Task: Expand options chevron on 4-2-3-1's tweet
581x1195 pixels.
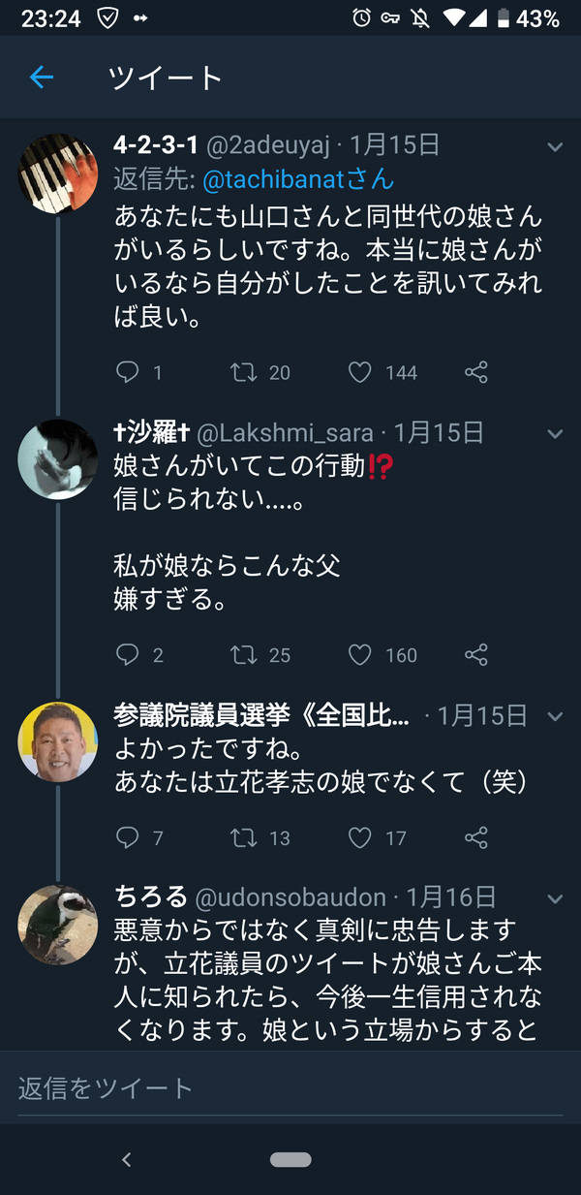Action: [x=555, y=147]
